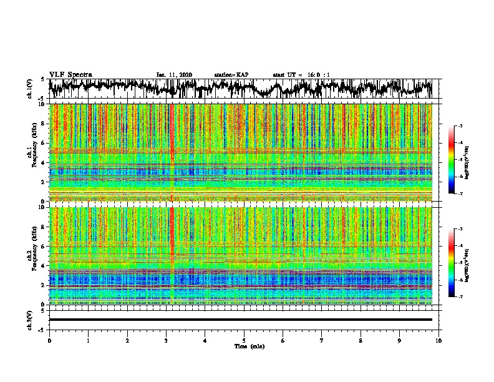
Task: Click the "VLF Spectra" plot title
Action: tap(70, 75)
